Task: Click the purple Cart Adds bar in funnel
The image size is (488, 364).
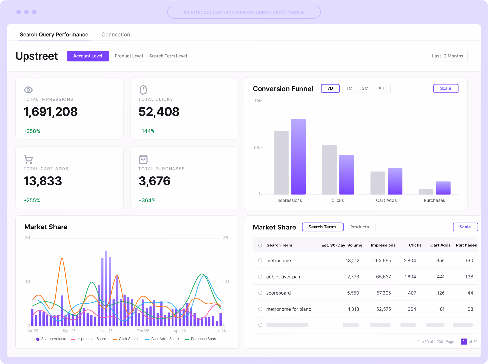Action: click(x=395, y=181)
